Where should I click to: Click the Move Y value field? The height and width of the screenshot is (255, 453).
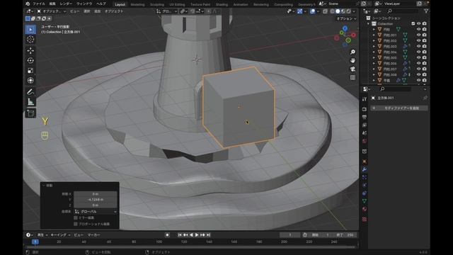(x=96, y=200)
